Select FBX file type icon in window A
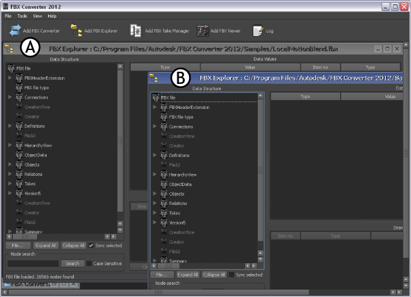Image resolution: width=411 pixels, height=297 pixels. (x=19, y=87)
